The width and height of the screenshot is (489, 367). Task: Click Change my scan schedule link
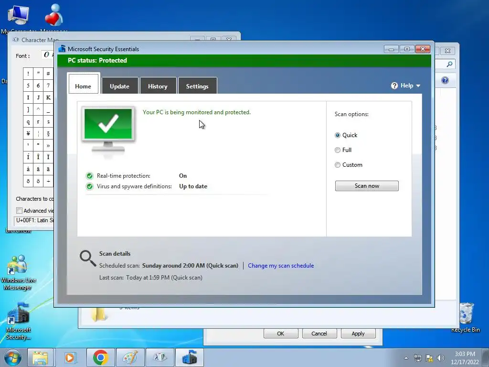281,266
